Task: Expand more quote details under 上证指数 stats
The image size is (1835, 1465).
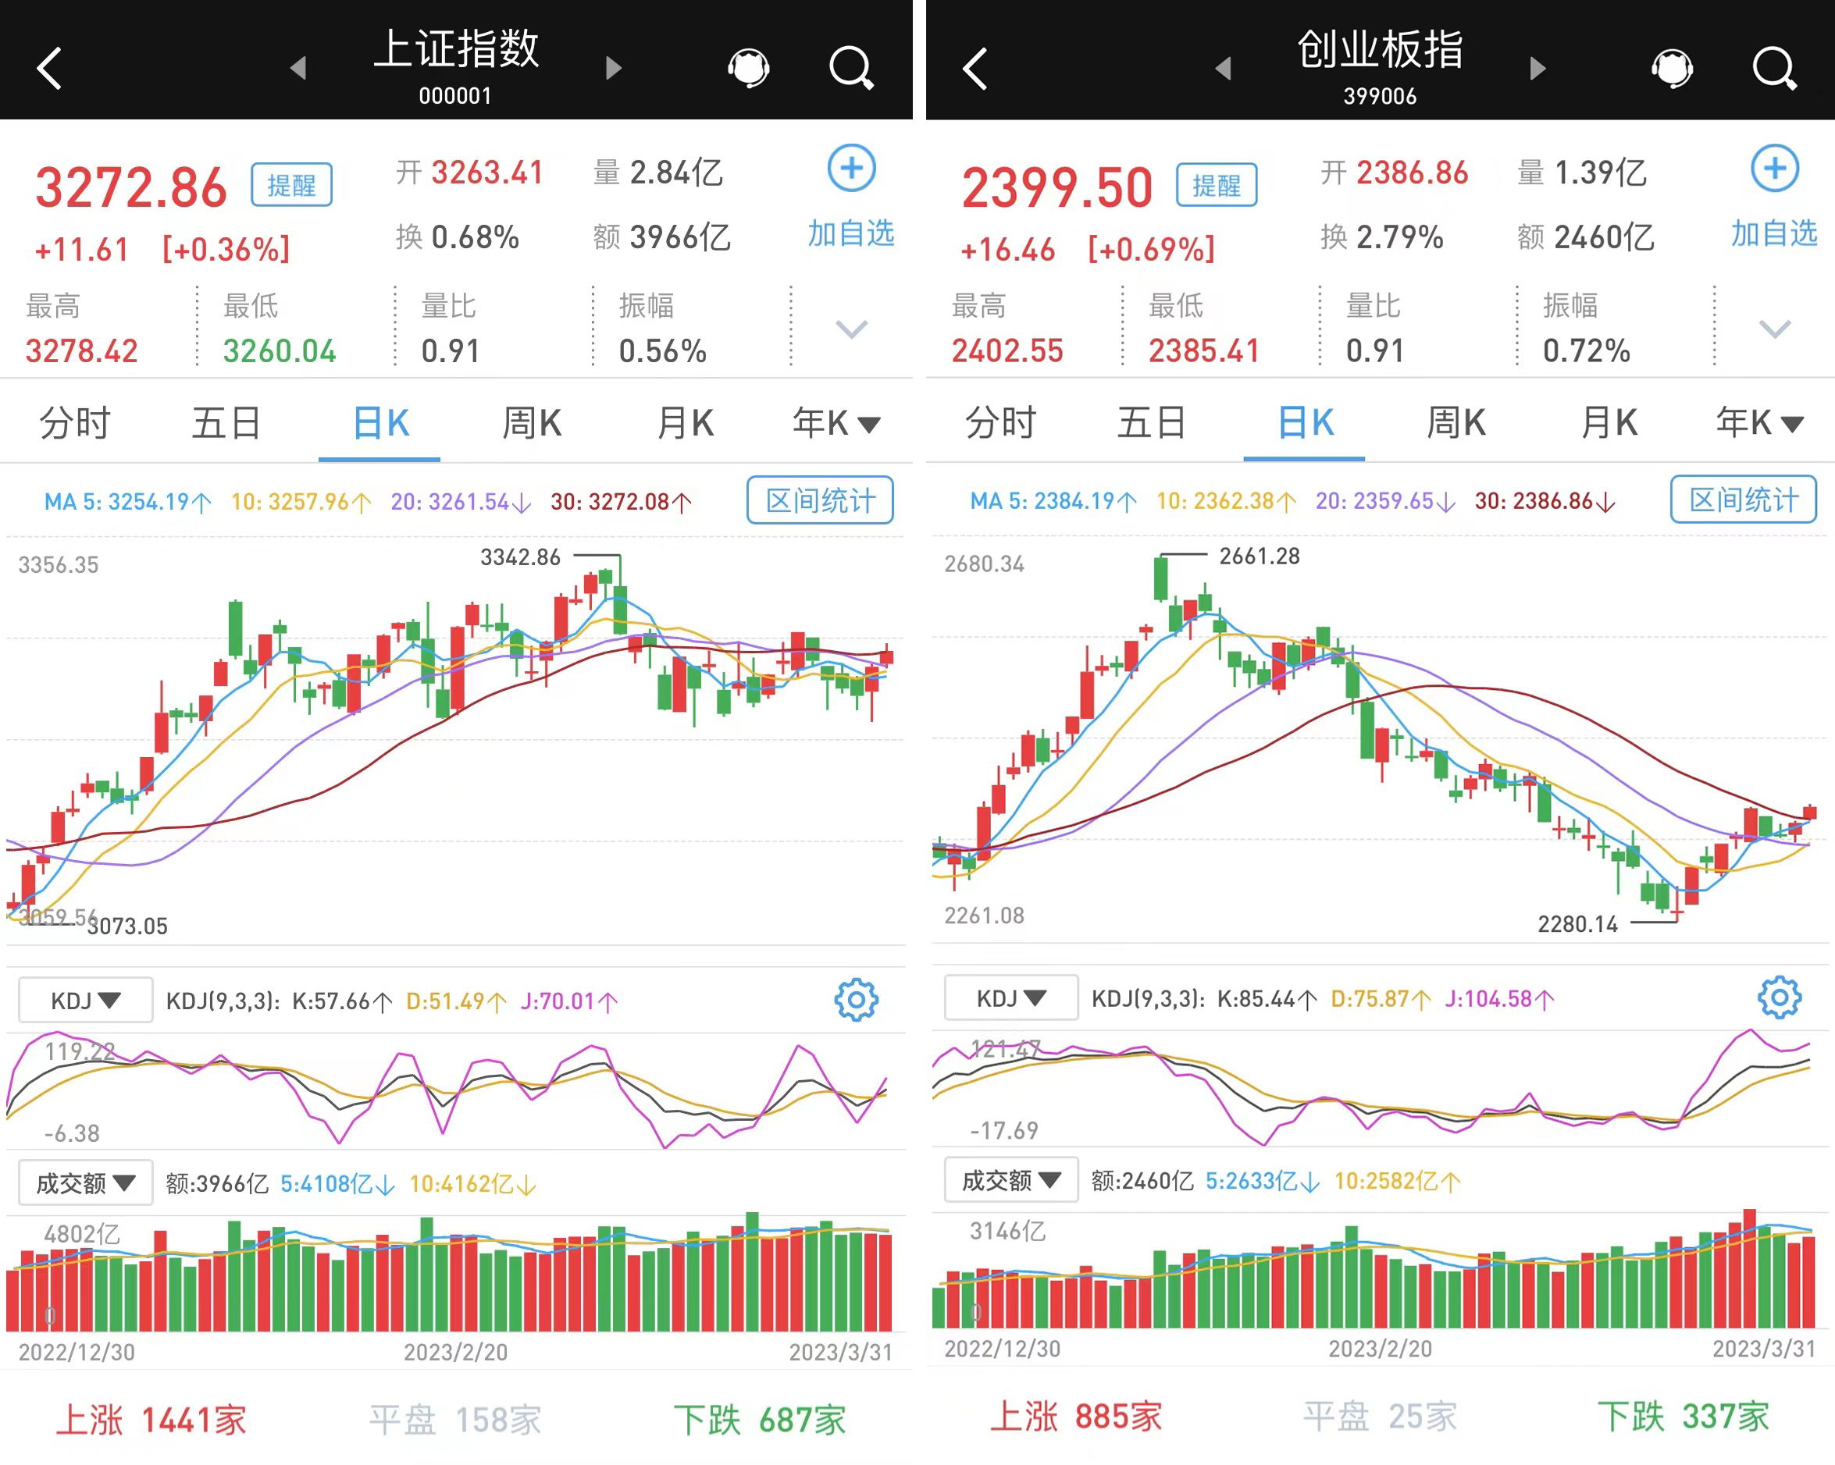Action: coord(851,329)
